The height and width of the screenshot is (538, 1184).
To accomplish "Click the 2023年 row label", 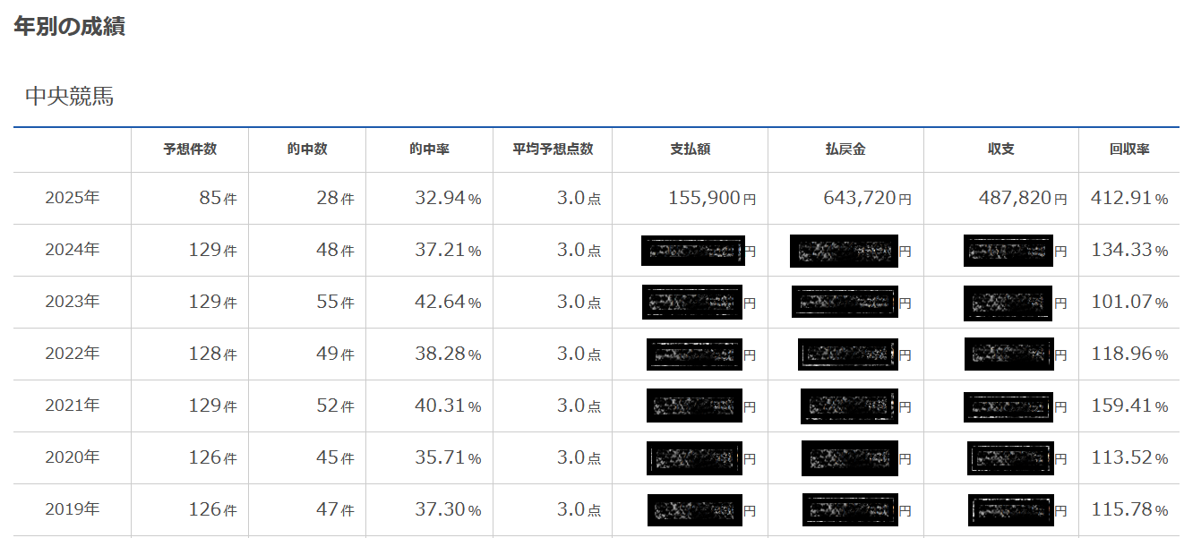I will pyautogui.click(x=73, y=302).
